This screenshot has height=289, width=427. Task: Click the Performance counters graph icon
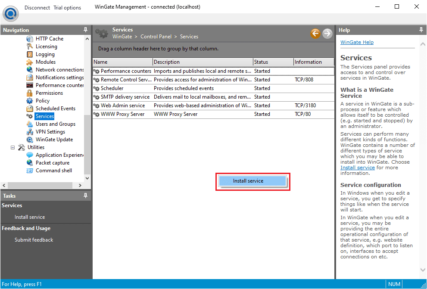(30, 85)
